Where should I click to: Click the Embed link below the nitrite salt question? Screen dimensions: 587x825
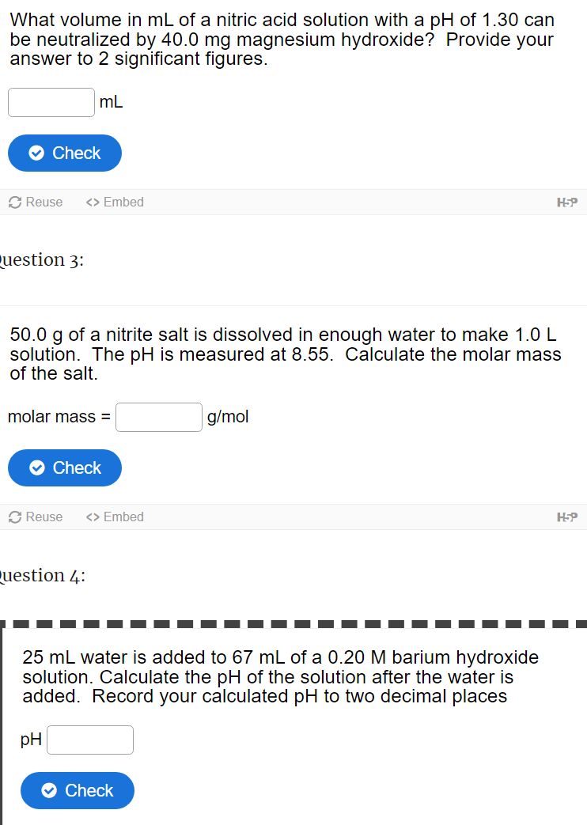(x=115, y=517)
